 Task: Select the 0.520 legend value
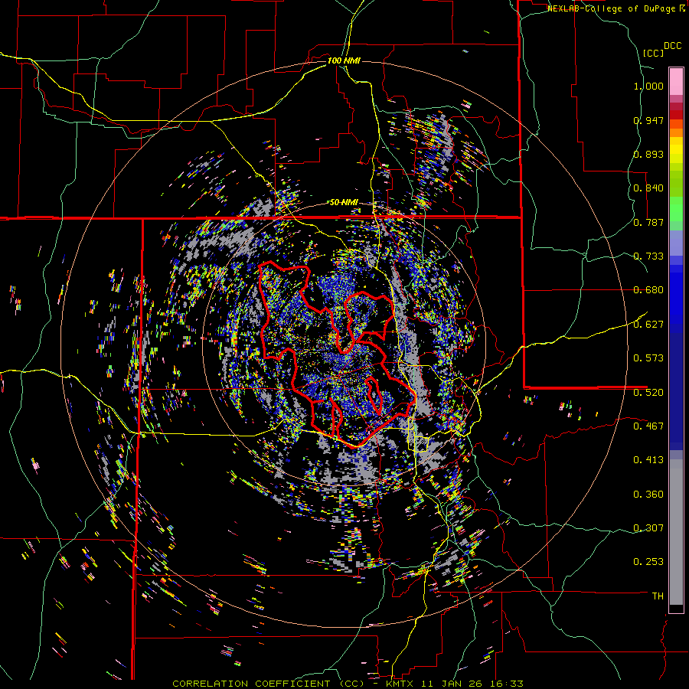[x=648, y=393]
